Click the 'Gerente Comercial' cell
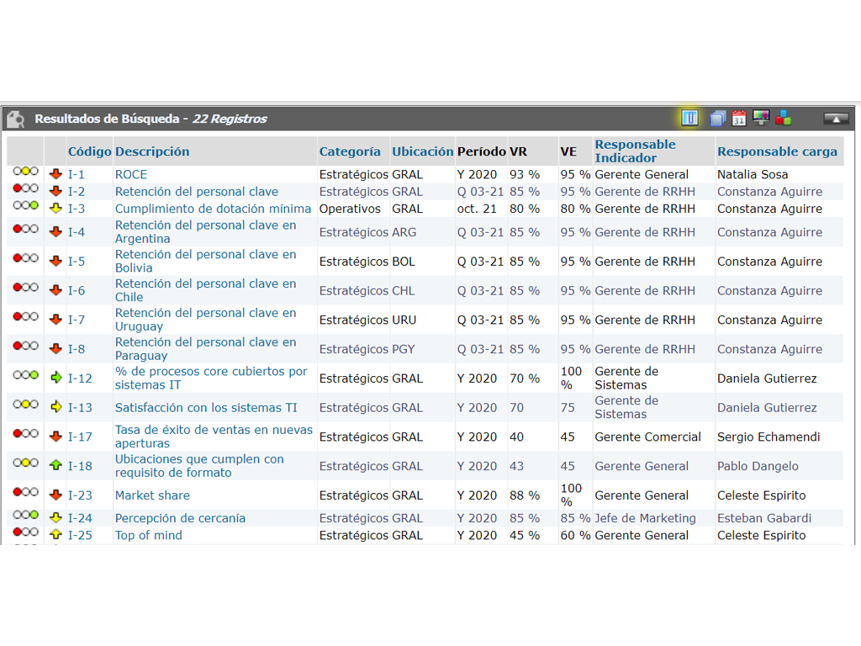 (648, 437)
